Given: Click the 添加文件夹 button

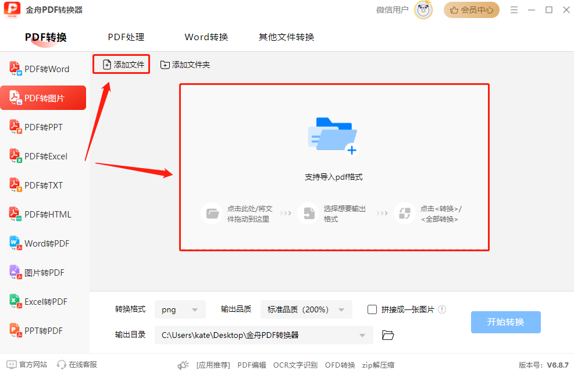Looking at the screenshot, I should [x=186, y=65].
